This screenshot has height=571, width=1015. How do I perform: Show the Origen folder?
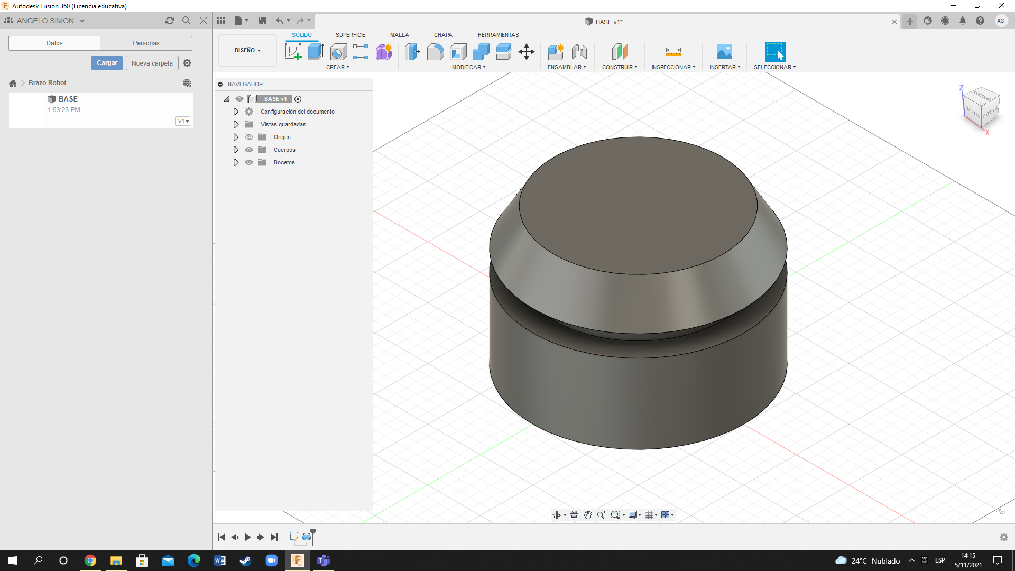click(249, 137)
